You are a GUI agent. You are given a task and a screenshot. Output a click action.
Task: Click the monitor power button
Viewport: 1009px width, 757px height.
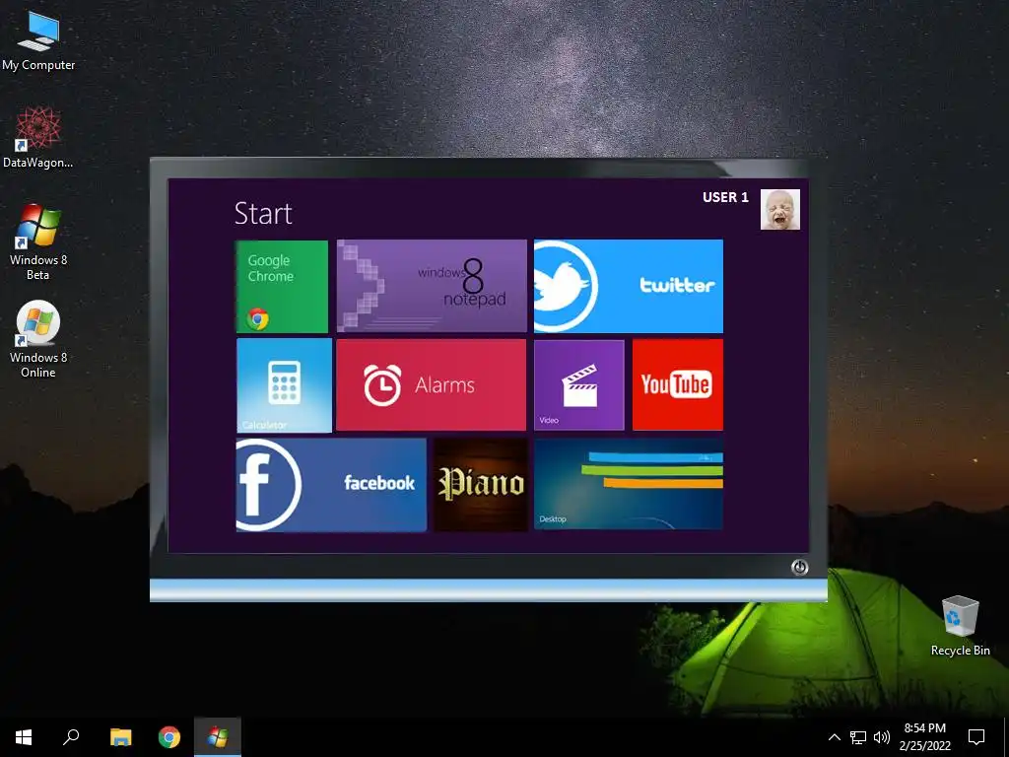tap(799, 567)
